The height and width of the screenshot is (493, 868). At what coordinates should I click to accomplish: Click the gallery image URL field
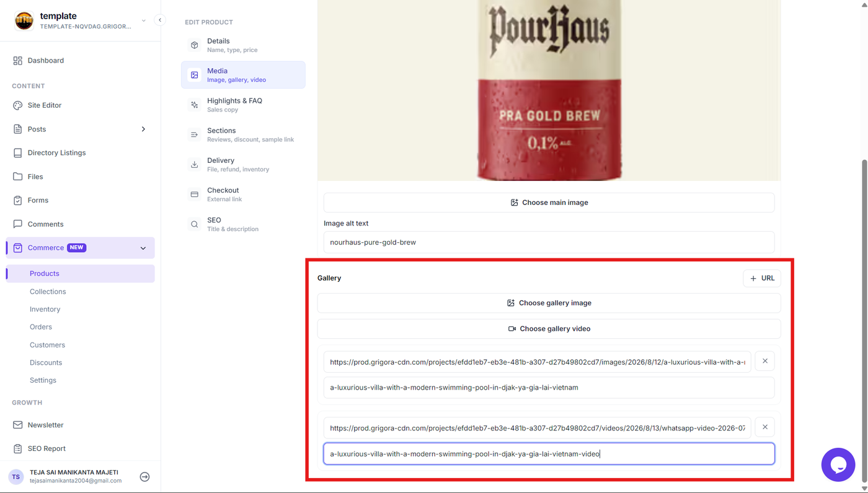[538, 362]
